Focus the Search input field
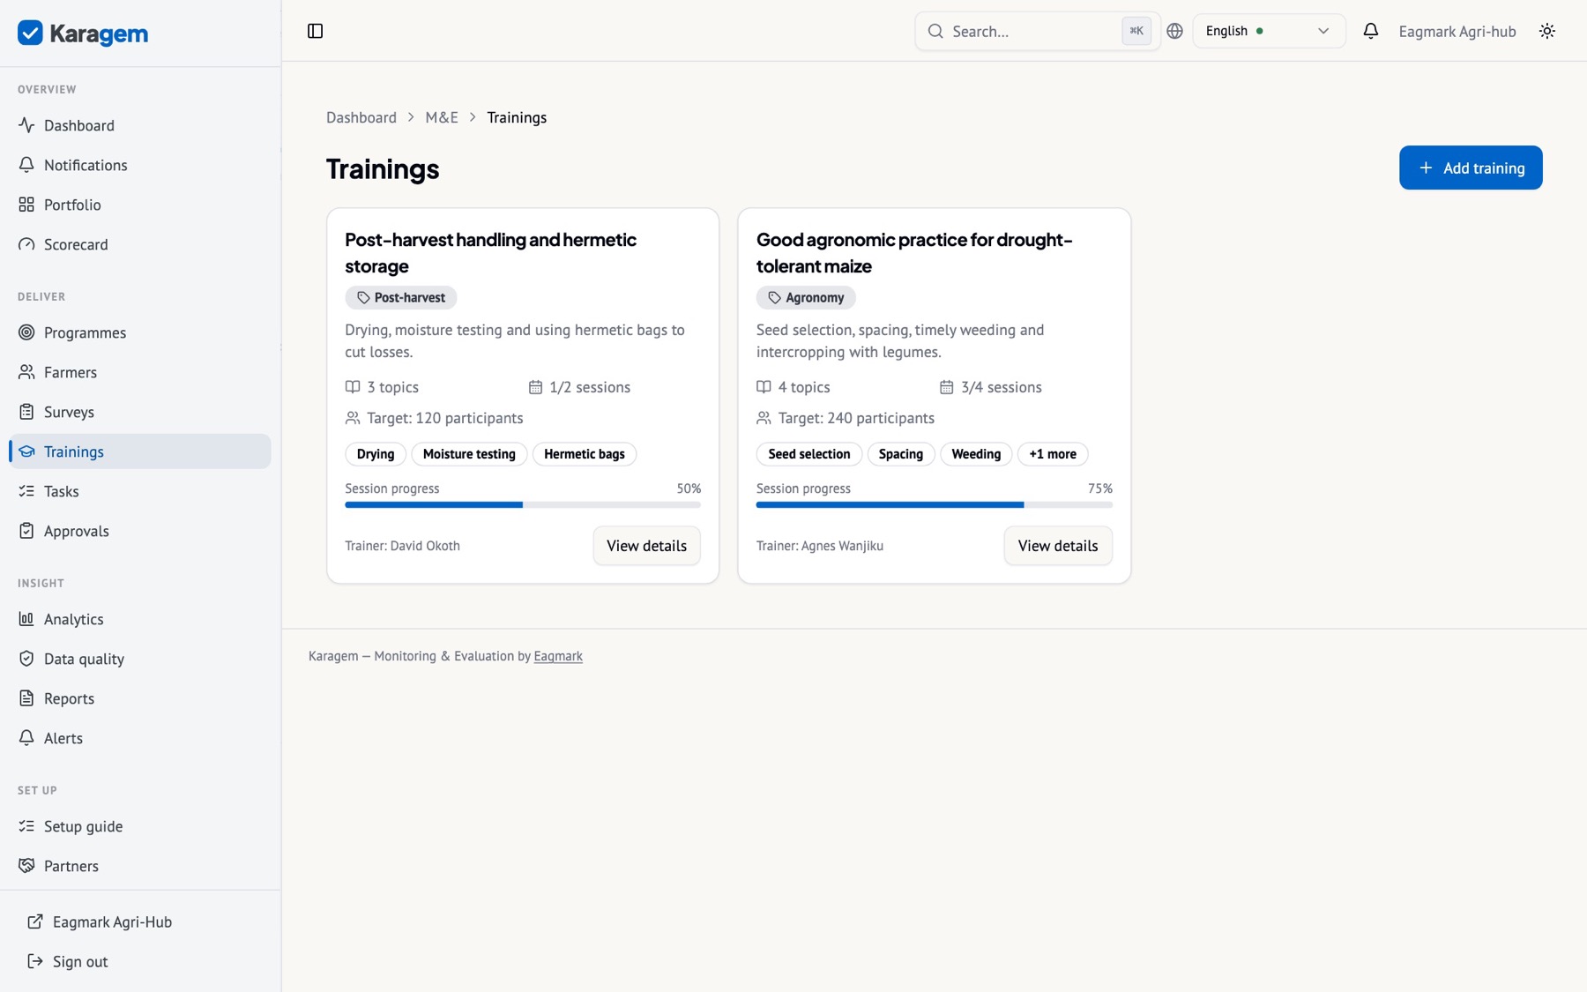 [1037, 31]
